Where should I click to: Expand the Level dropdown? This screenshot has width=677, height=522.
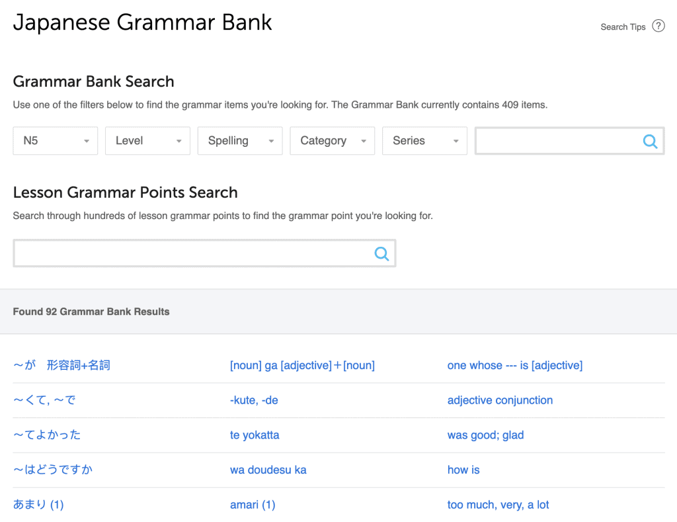(x=147, y=141)
